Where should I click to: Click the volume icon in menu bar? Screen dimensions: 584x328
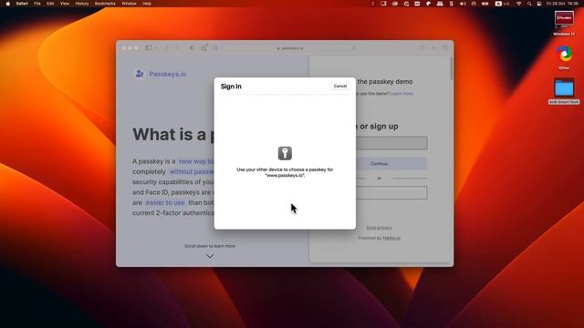tap(463, 4)
